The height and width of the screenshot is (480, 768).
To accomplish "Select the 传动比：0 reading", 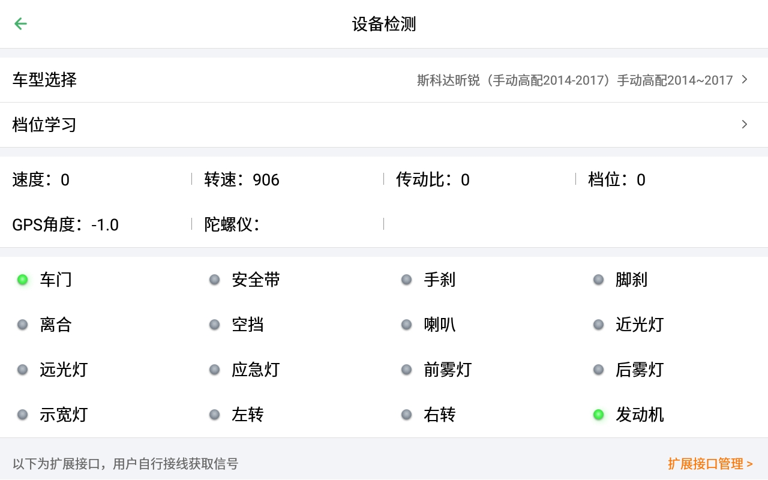I will (433, 180).
